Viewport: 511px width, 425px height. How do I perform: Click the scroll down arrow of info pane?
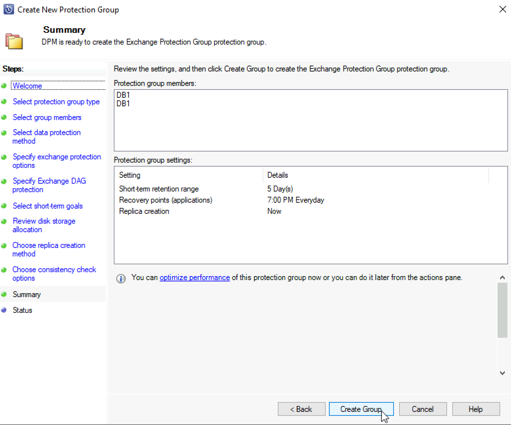[502, 373]
